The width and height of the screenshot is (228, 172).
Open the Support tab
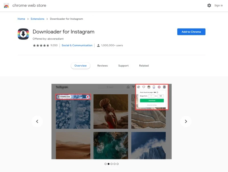[x=123, y=66]
